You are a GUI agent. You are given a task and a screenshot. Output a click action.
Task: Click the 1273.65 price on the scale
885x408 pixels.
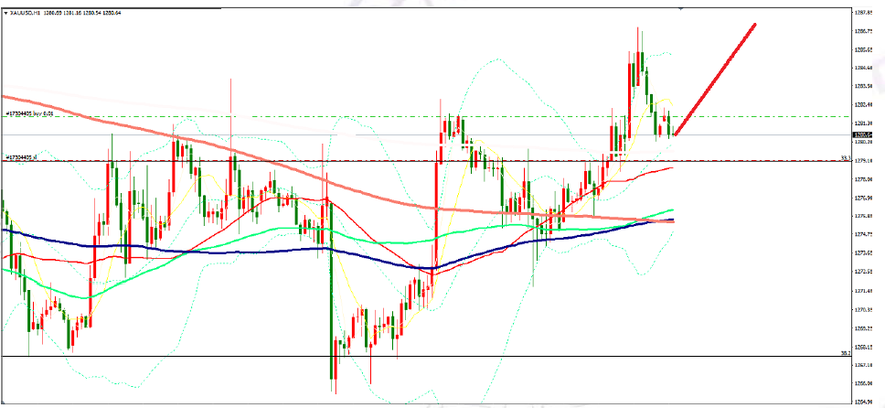(x=864, y=252)
